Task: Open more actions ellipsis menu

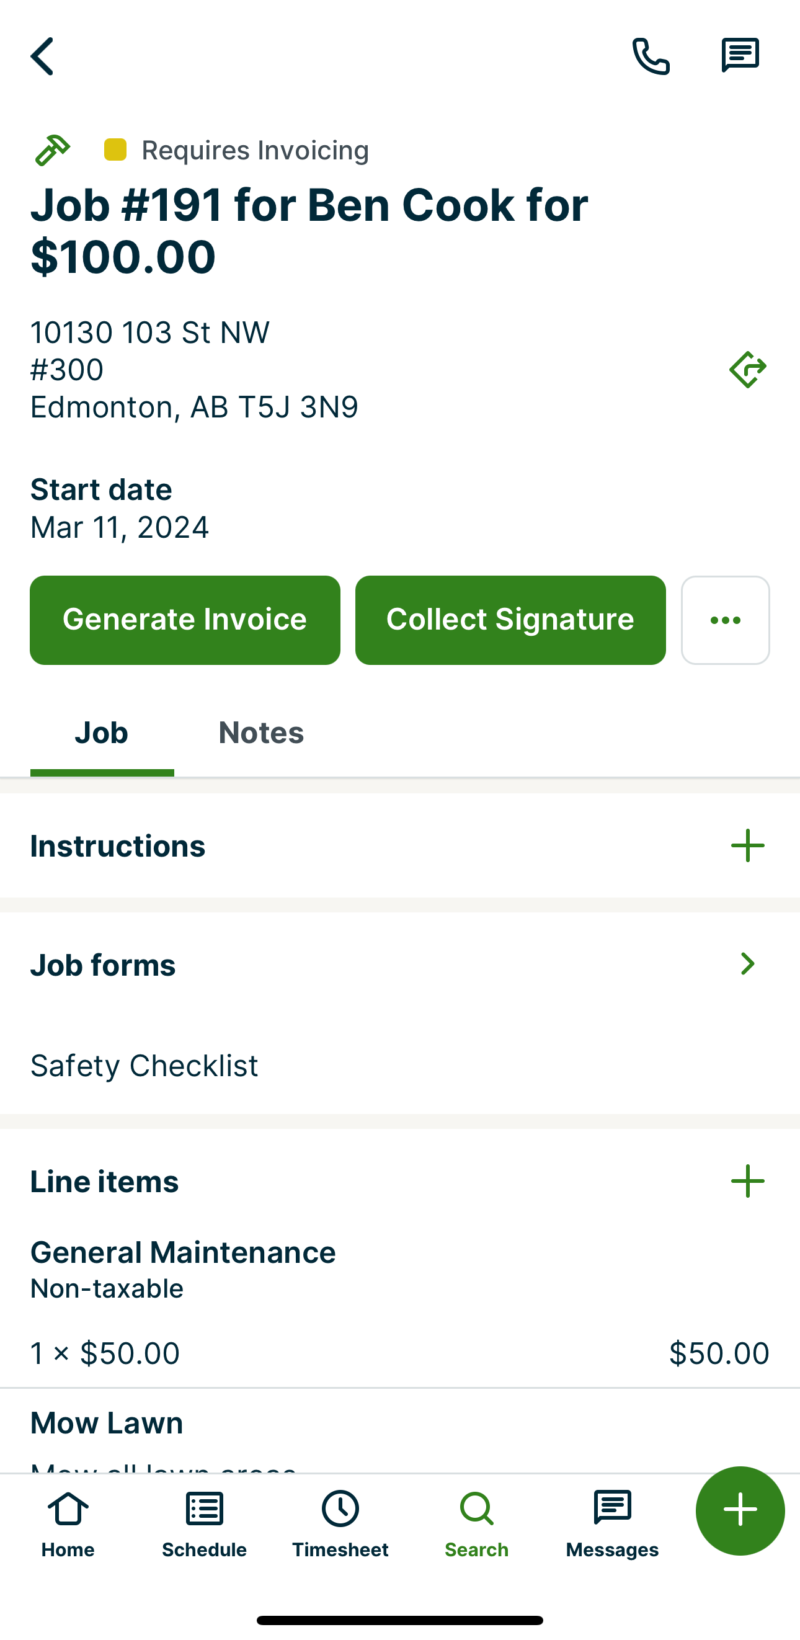Action: (x=725, y=620)
